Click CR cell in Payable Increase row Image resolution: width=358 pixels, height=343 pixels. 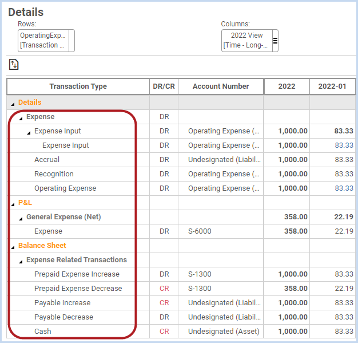coord(164,303)
